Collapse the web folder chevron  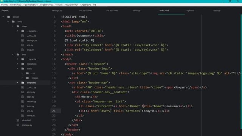point(13,54)
